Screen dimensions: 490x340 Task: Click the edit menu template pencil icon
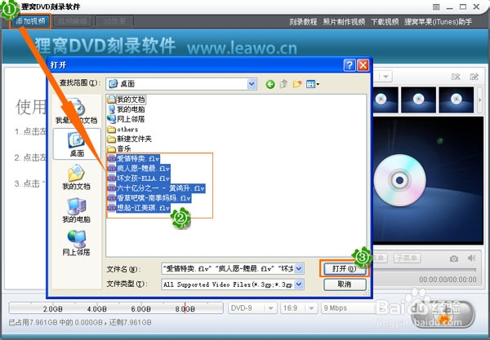pyautogui.click(x=474, y=77)
